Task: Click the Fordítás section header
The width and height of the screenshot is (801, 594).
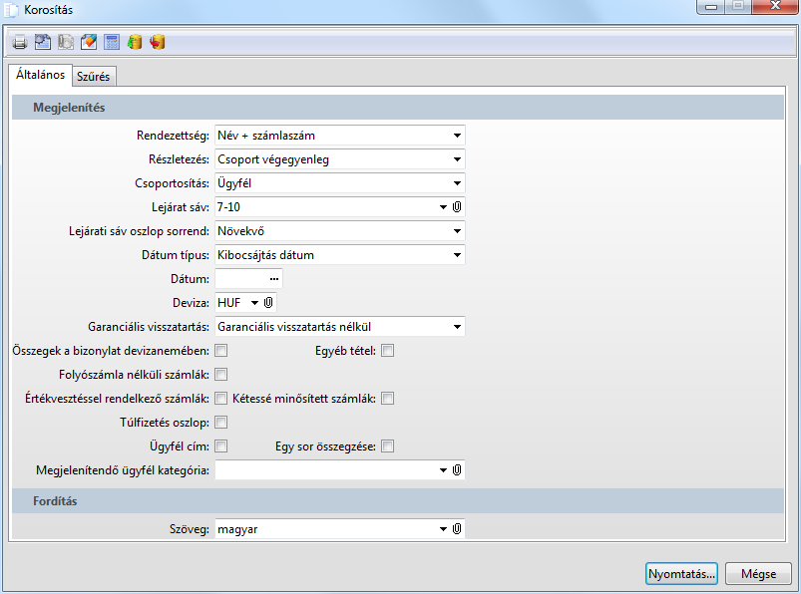Action: pyautogui.click(x=397, y=500)
